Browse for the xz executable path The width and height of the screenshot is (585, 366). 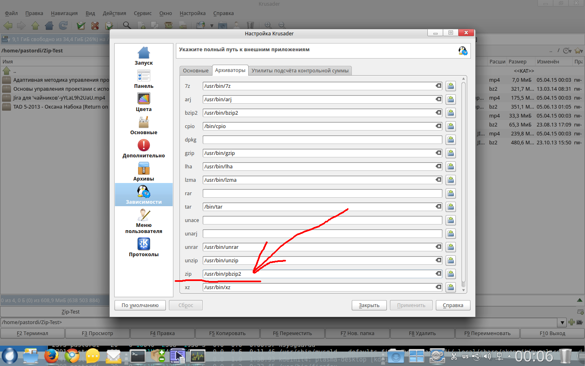(451, 287)
